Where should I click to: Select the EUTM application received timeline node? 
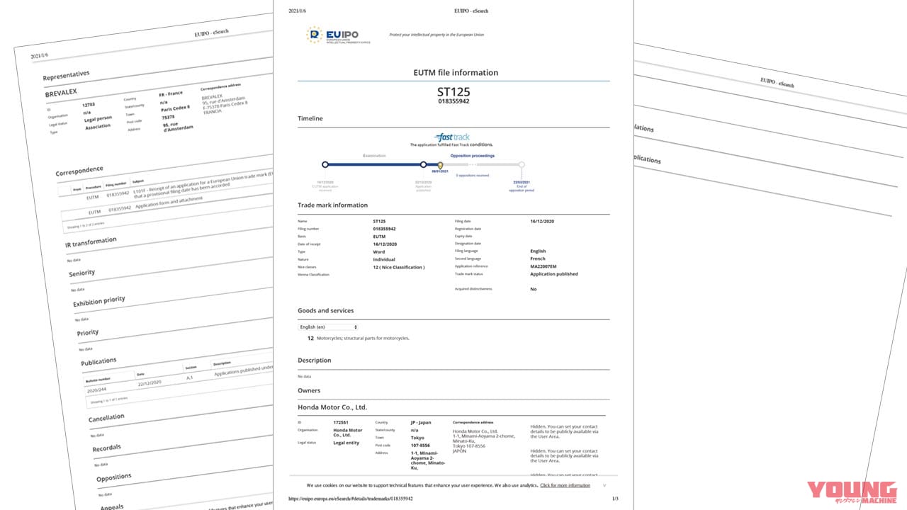click(325, 164)
